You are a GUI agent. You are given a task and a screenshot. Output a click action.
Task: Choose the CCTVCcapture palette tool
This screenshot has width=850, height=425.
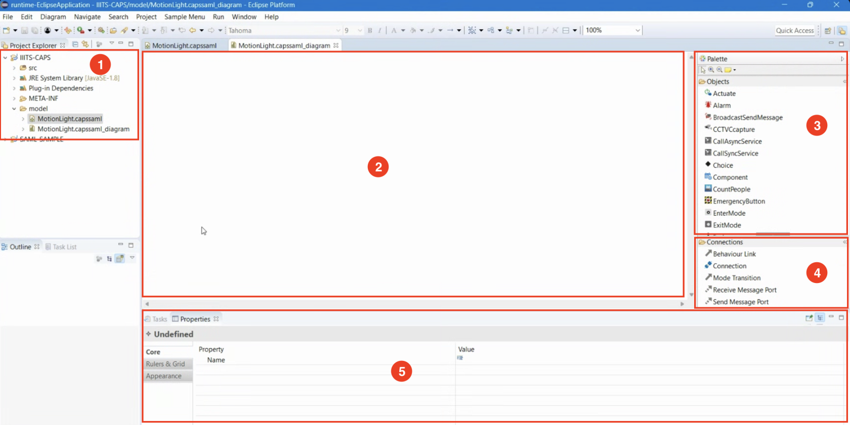point(733,129)
